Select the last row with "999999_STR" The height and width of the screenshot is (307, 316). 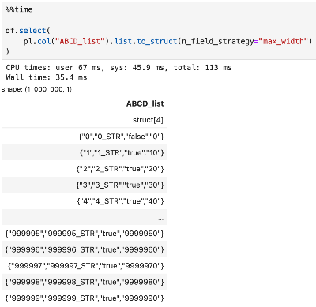coord(85,298)
